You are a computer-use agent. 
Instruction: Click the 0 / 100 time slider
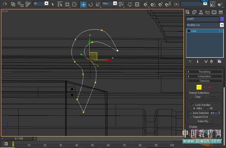click(x=19, y=139)
